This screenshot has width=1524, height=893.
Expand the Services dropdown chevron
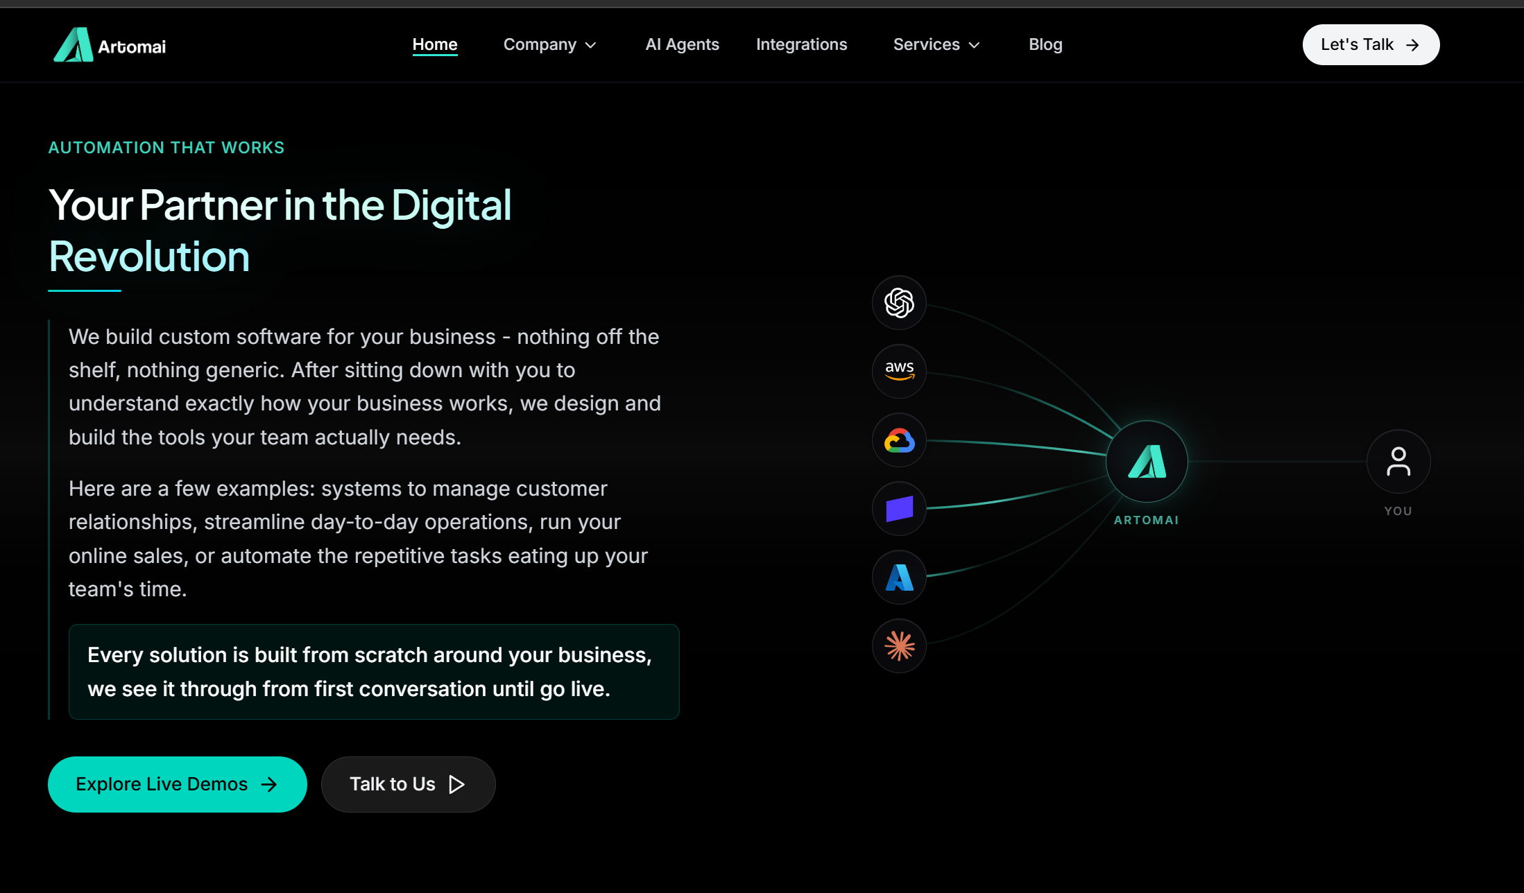click(x=974, y=45)
